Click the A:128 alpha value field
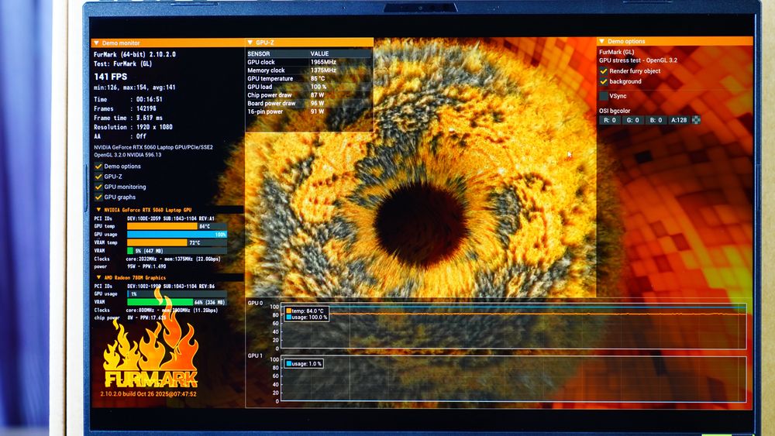This screenshot has height=436, width=775. [679, 120]
